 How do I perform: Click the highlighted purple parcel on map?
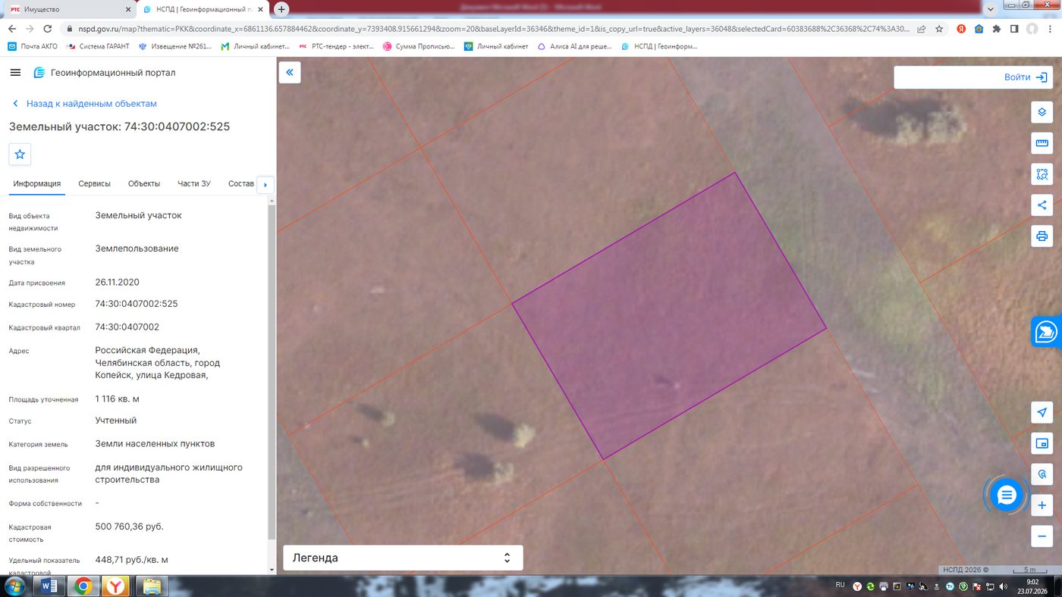point(669,316)
